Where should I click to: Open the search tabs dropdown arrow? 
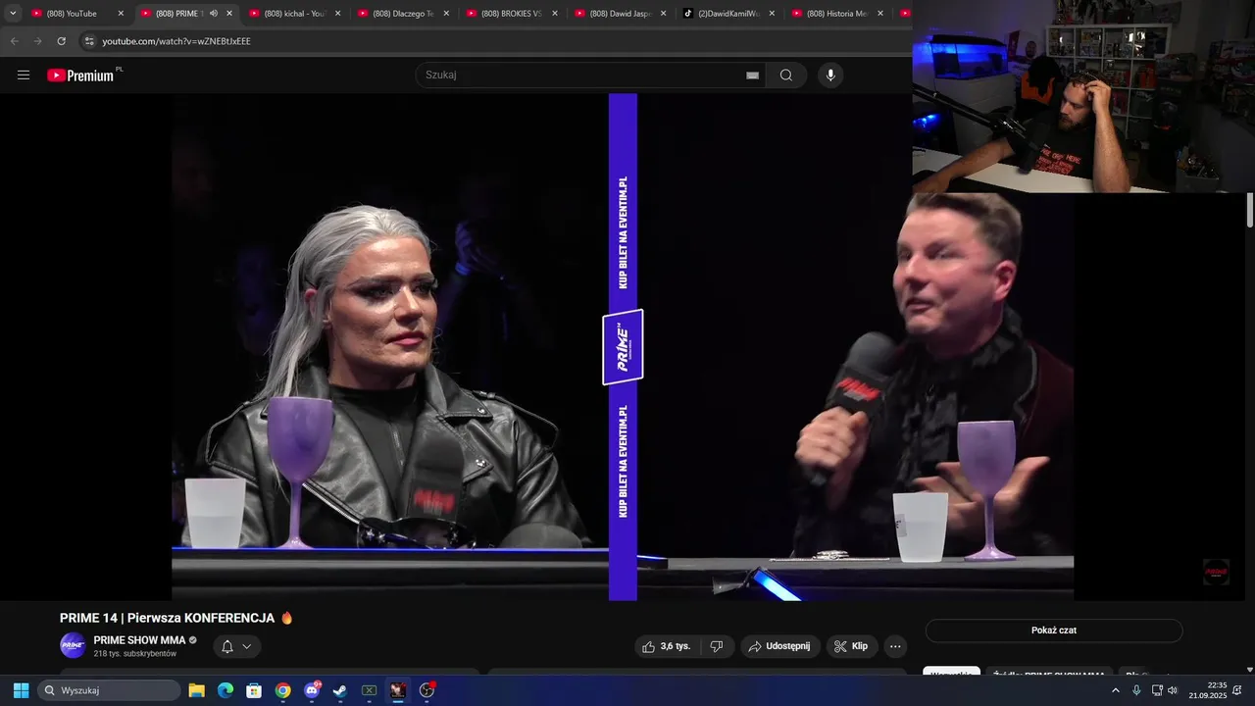pos(13,14)
